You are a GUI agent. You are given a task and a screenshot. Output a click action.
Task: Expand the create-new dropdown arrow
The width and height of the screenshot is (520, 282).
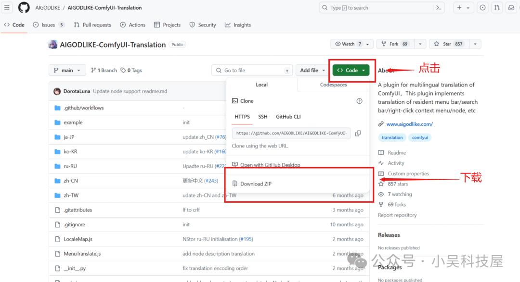point(468,8)
